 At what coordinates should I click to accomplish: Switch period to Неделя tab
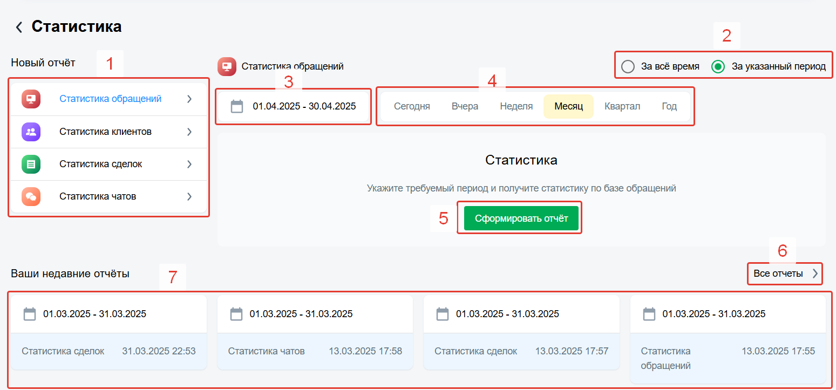516,106
